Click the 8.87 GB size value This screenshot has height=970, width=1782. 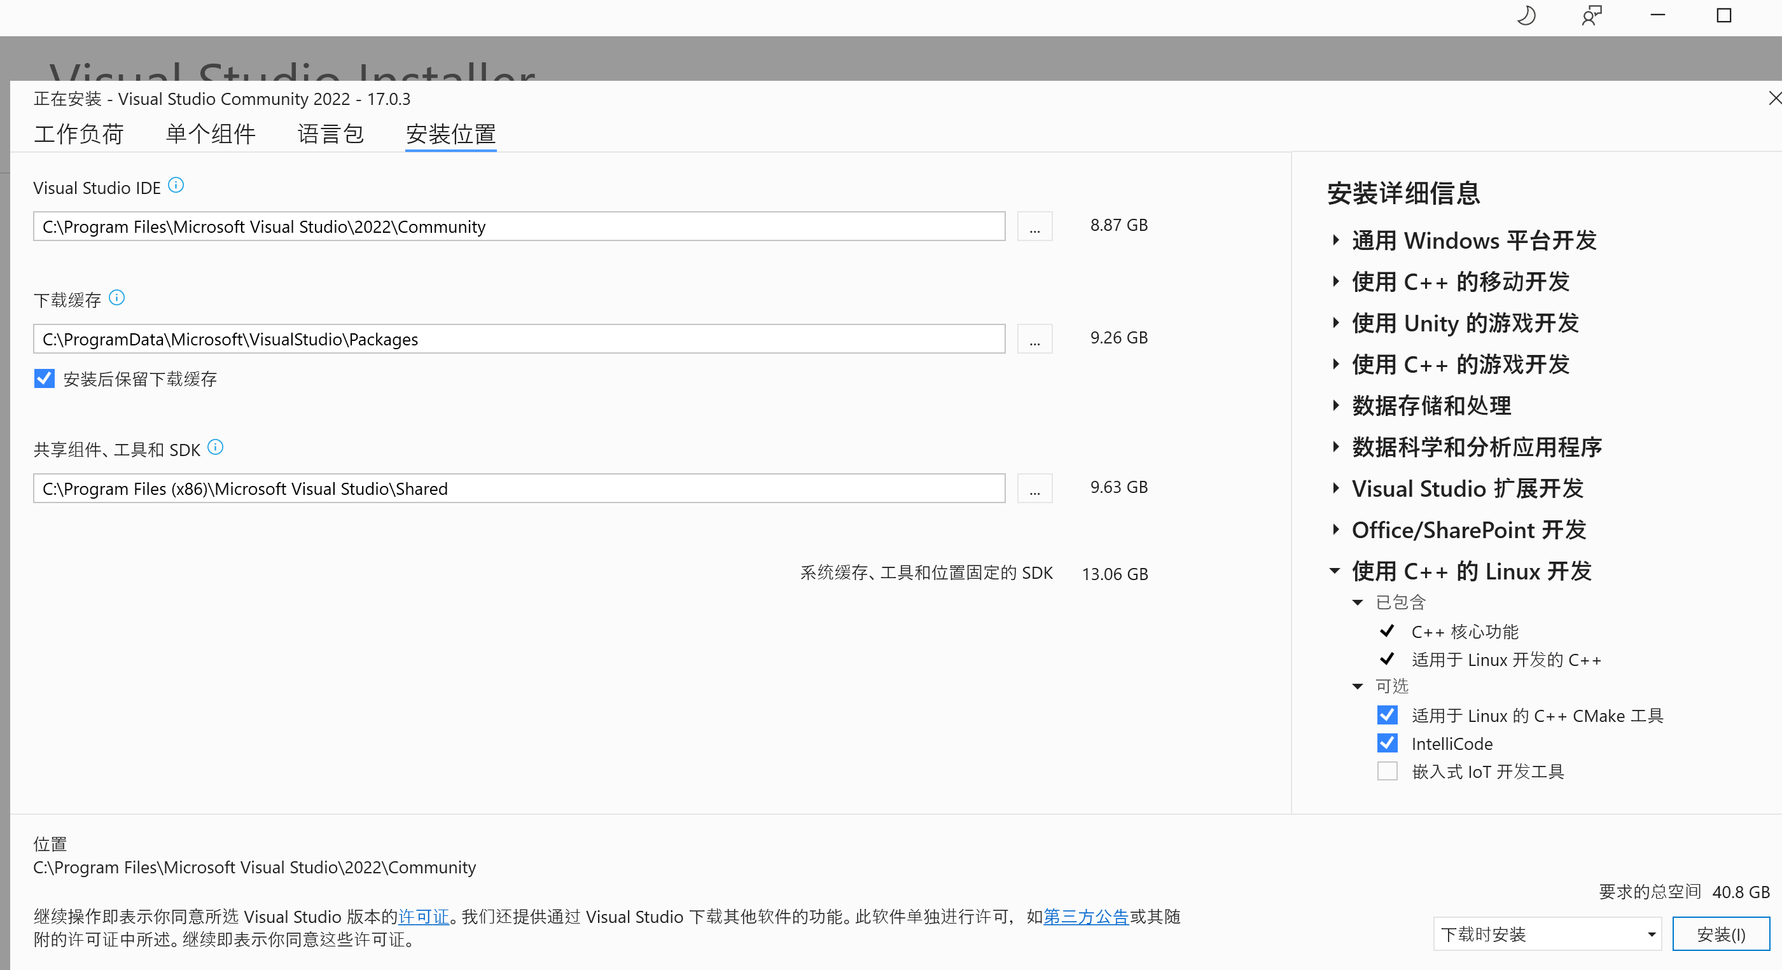(1119, 226)
